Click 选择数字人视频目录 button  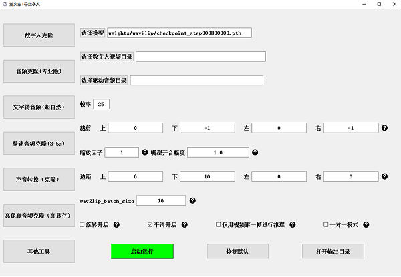tap(107, 57)
